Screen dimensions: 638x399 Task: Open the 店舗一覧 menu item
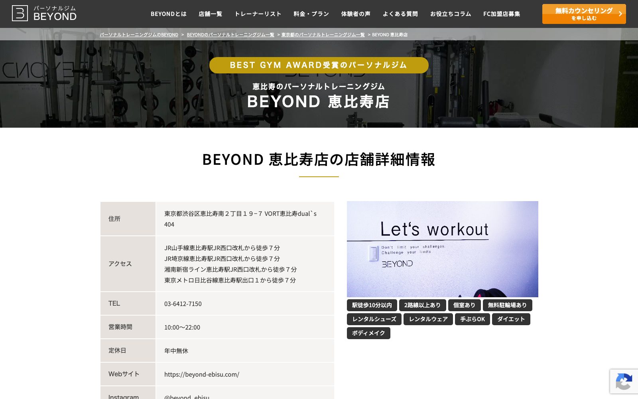tap(210, 14)
